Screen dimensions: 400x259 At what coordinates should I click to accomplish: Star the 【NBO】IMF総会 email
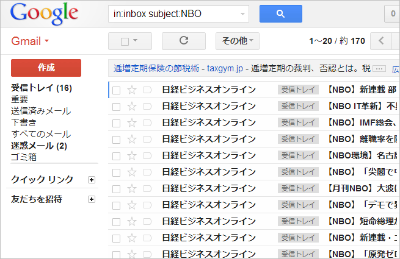tap(132, 123)
